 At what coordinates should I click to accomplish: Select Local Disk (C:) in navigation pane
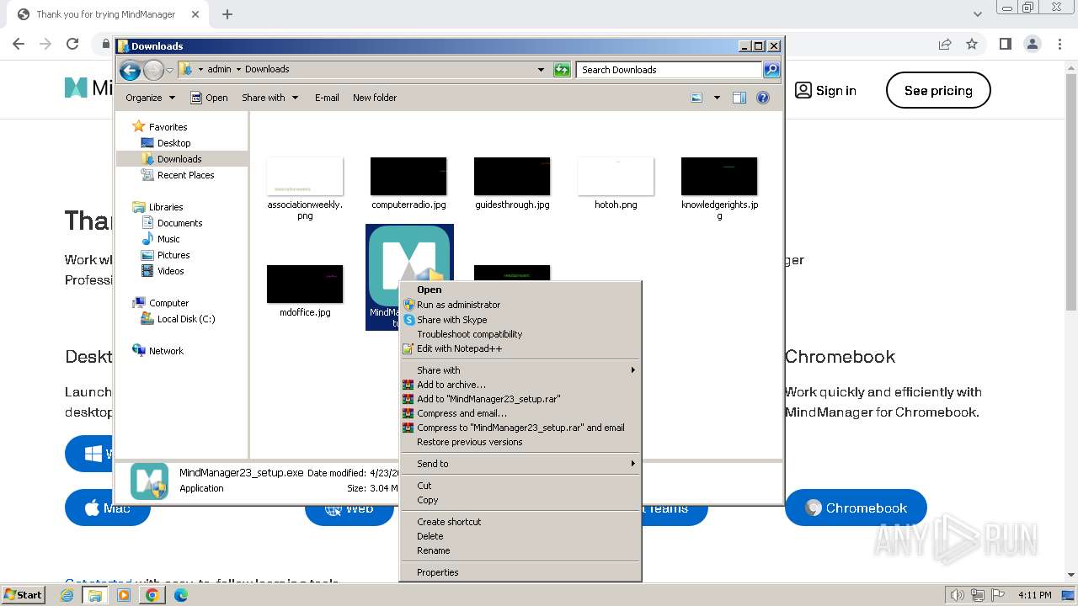coord(185,319)
